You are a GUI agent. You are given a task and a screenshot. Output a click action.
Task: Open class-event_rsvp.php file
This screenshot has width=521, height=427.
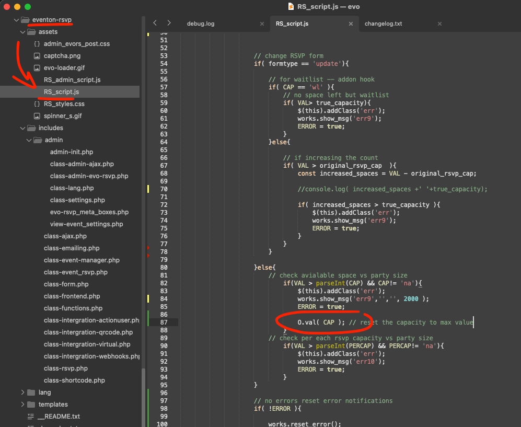tap(75, 272)
